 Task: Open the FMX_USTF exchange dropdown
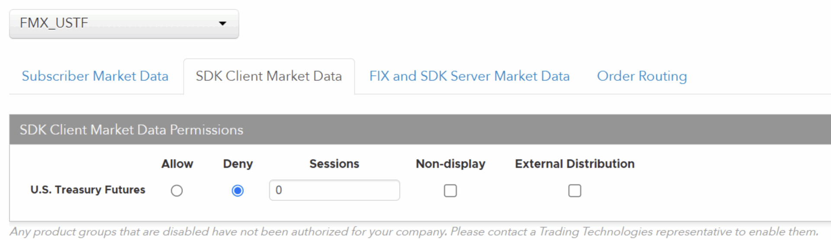point(124,24)
